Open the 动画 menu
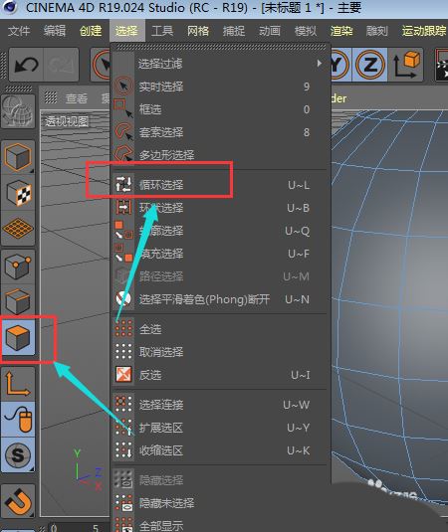Image resolution: width=448 pixels, height=532 pixels. 270,31
